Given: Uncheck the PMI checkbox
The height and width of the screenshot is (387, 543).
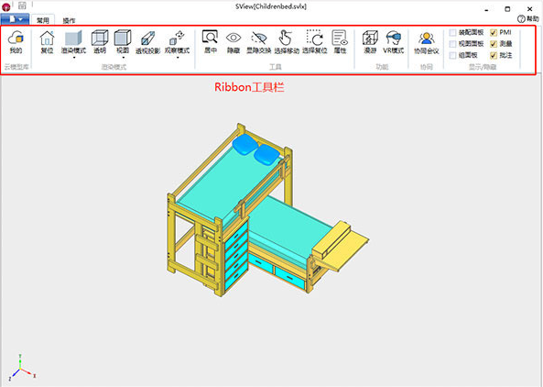Looking at the screenshot, I should tap(494, 33).
